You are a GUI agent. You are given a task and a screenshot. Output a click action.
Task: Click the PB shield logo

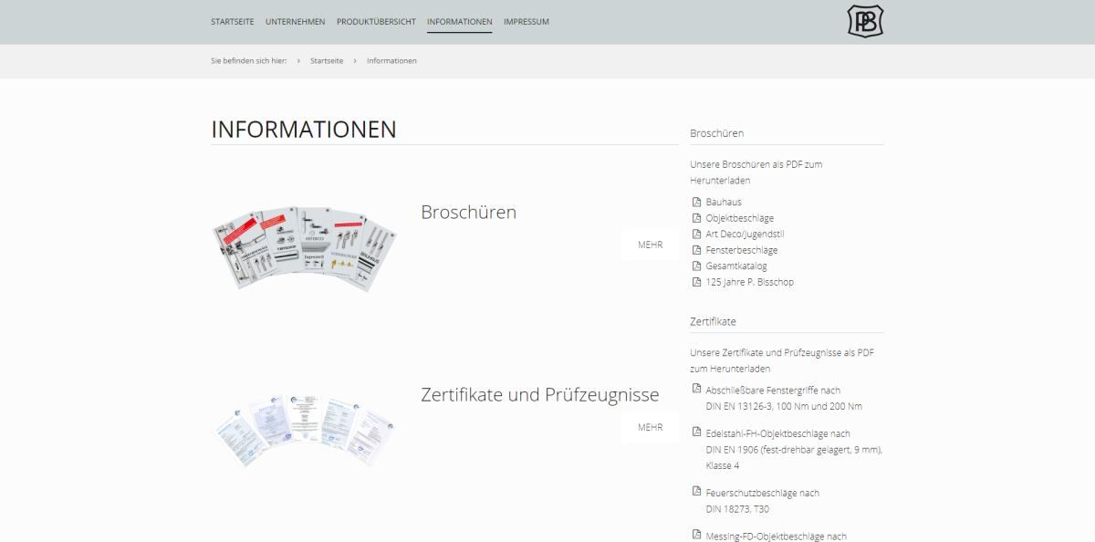click(865, 21)
